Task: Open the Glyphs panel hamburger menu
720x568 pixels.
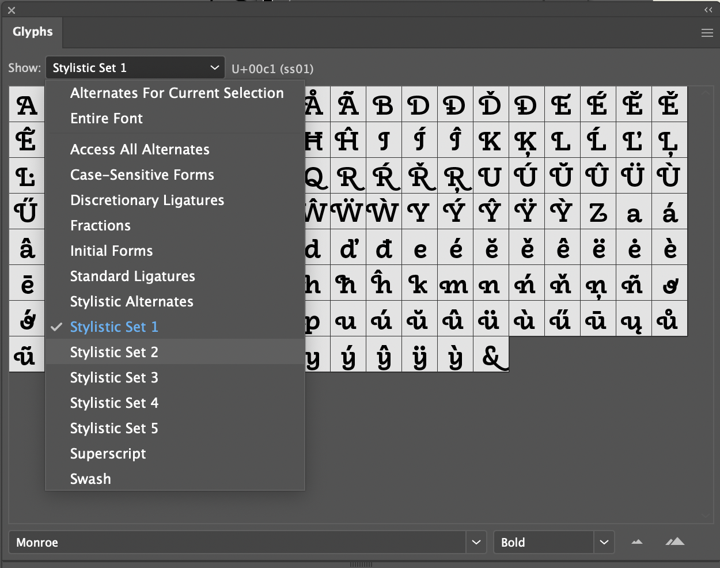Action: [707, 33]
